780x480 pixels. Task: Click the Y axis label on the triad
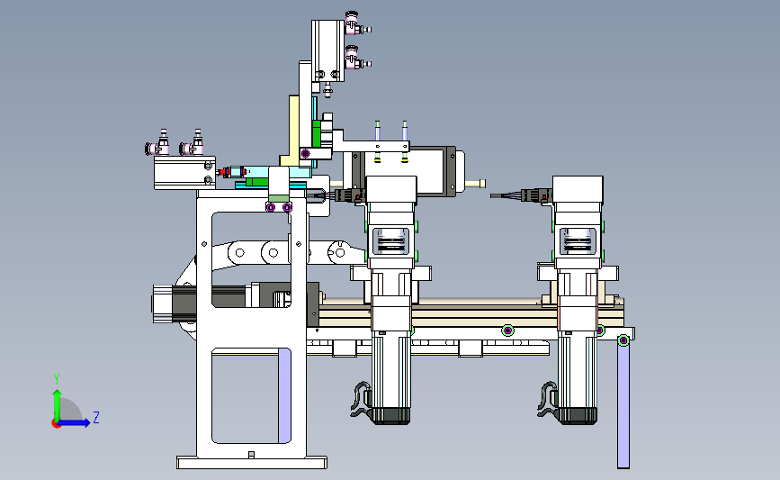click(x=57, y=379)
